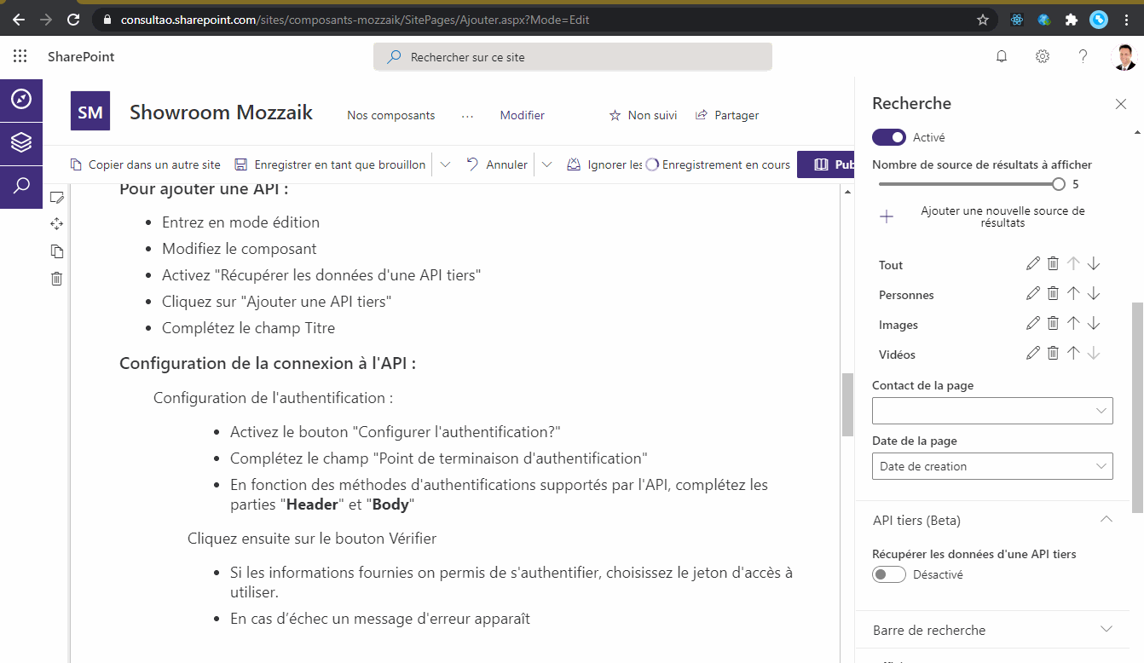Screen dimensions: 1144x663
Task: Edit the web part with pencil icon
Action: tap(57, 197)
